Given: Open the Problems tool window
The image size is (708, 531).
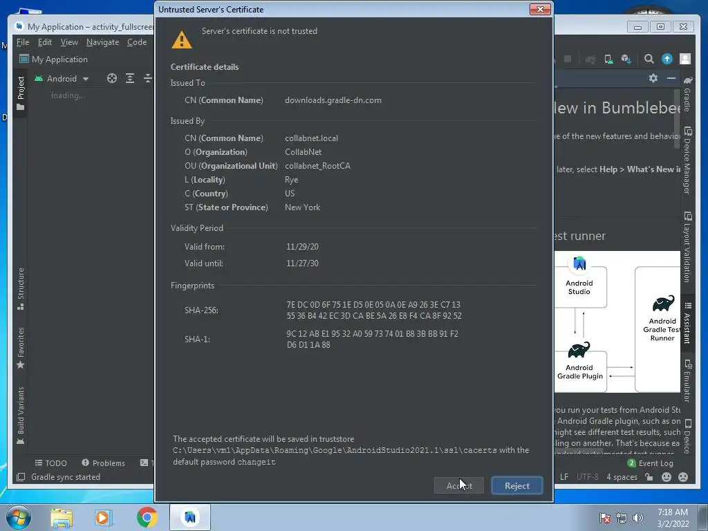Looking at the screenshot, I should point(103,463).
